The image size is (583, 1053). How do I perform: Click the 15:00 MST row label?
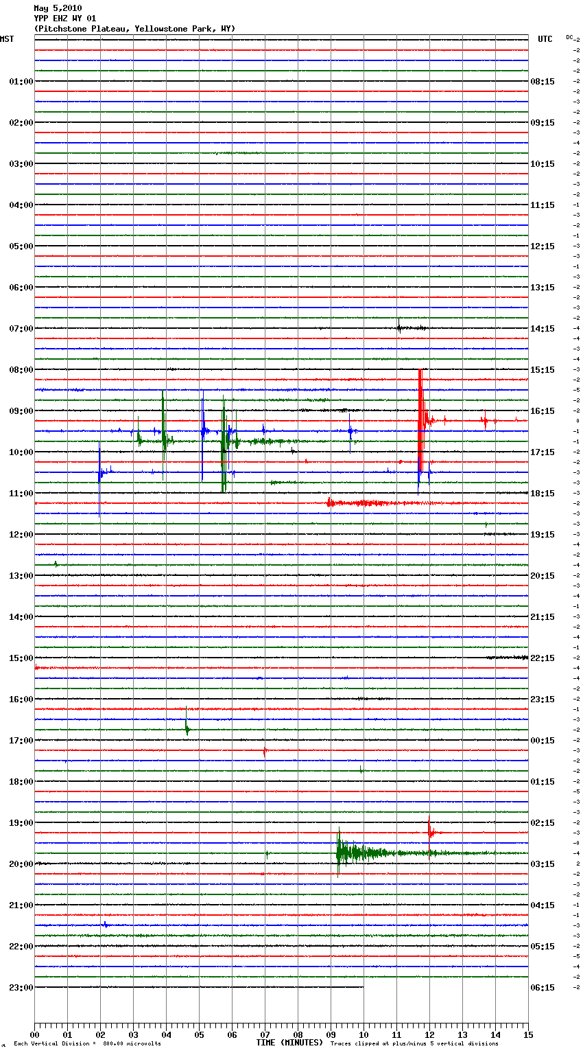click(x=21, y=658)
